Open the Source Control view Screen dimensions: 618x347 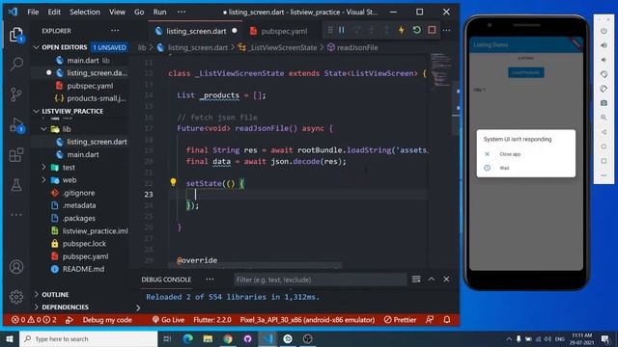pos(16,94)
